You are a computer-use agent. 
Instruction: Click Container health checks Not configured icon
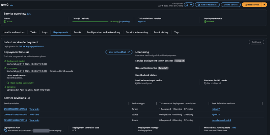click(205, 83)
